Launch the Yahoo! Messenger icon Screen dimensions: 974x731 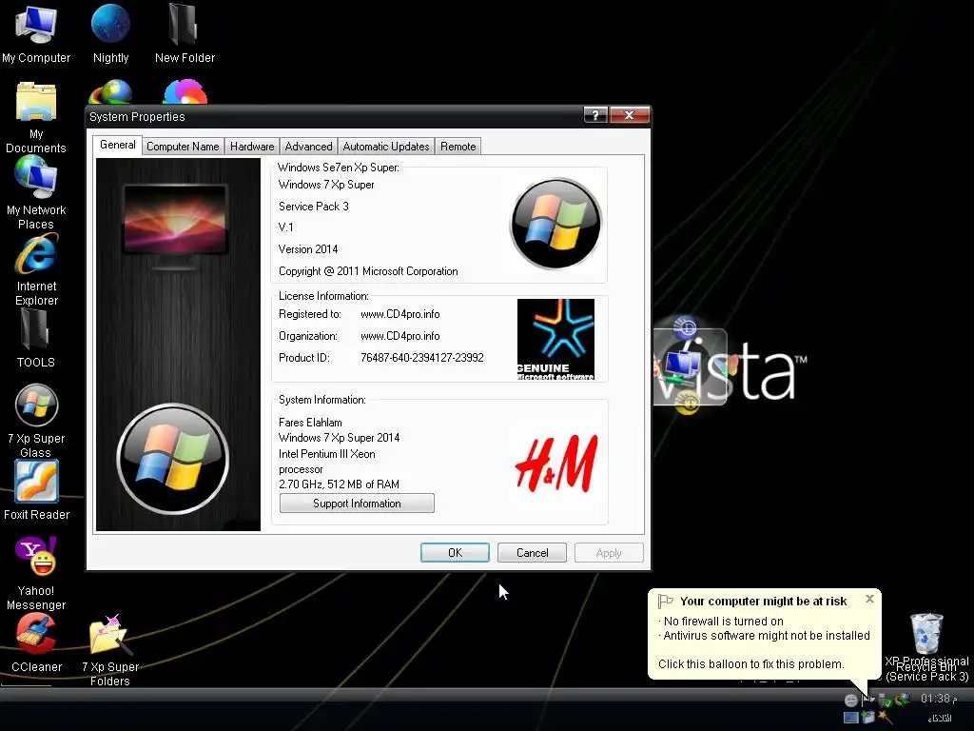pyautogui.click(x=36, y=573)
